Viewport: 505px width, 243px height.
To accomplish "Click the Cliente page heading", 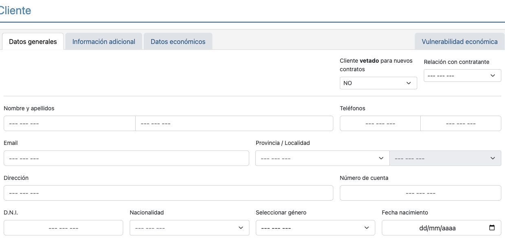I will pos(15,11).
